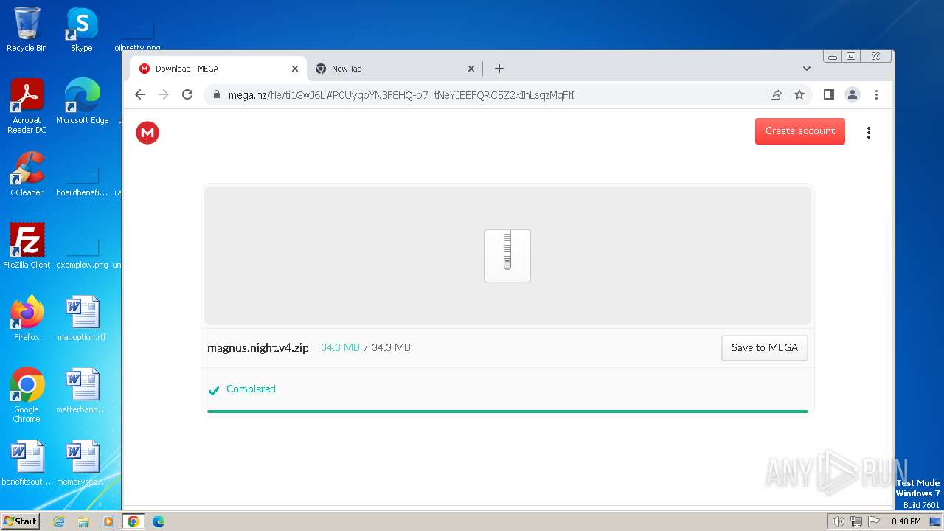Image resolution: width=944 pixels, height=531 pixels.
Task: Click Create account button
Action: [800, 131]
